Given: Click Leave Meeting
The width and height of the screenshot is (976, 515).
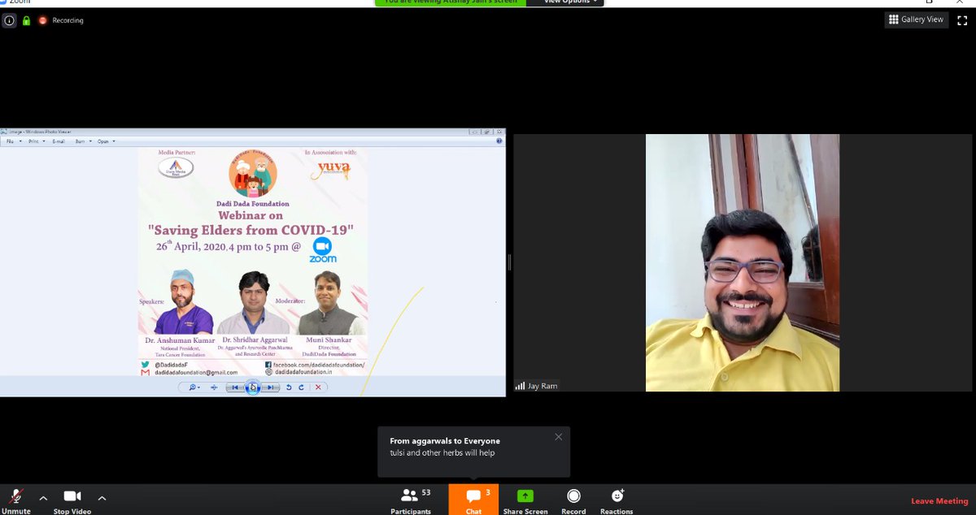Looking at the screenshot, I should point(939,501).
